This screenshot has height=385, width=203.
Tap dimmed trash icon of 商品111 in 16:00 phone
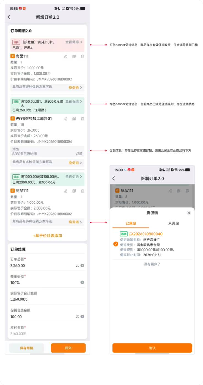[187, 191]
